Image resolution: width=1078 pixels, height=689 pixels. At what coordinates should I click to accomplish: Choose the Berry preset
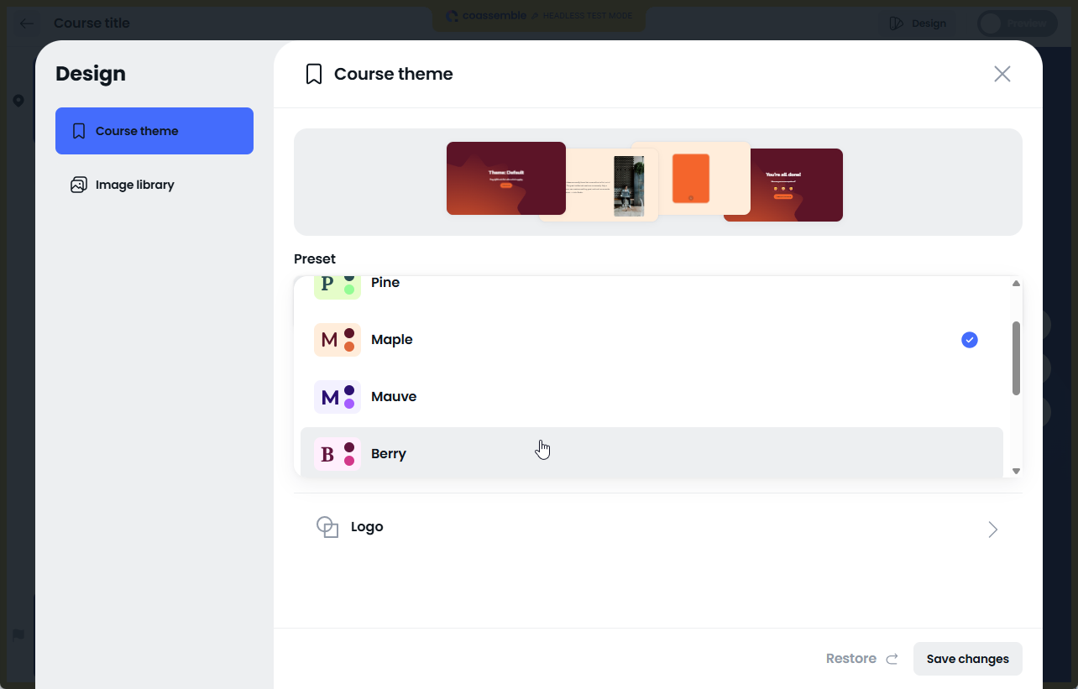[652, 453]
